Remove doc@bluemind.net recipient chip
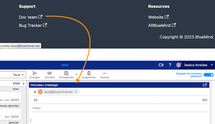Viewport: 215px width, 124px height. [76, 92]
